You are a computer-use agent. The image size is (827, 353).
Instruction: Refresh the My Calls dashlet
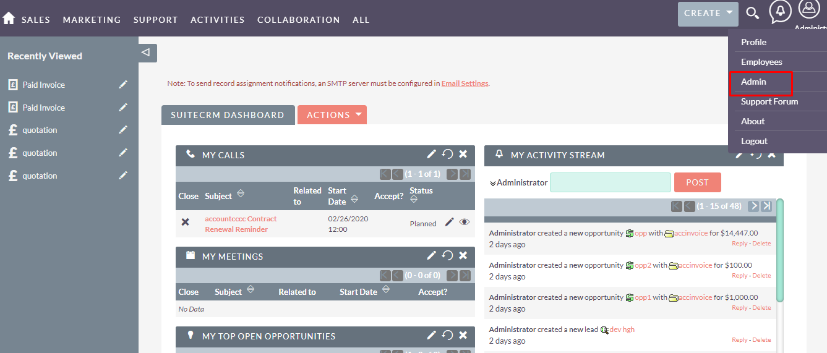[x=448, y=155]
